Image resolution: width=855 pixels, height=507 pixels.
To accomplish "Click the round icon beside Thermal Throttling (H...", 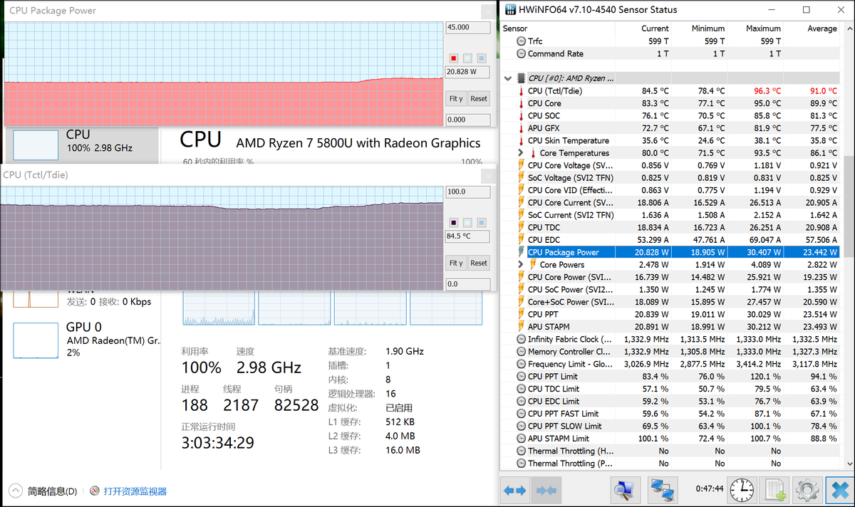I will tap(521, 451).
